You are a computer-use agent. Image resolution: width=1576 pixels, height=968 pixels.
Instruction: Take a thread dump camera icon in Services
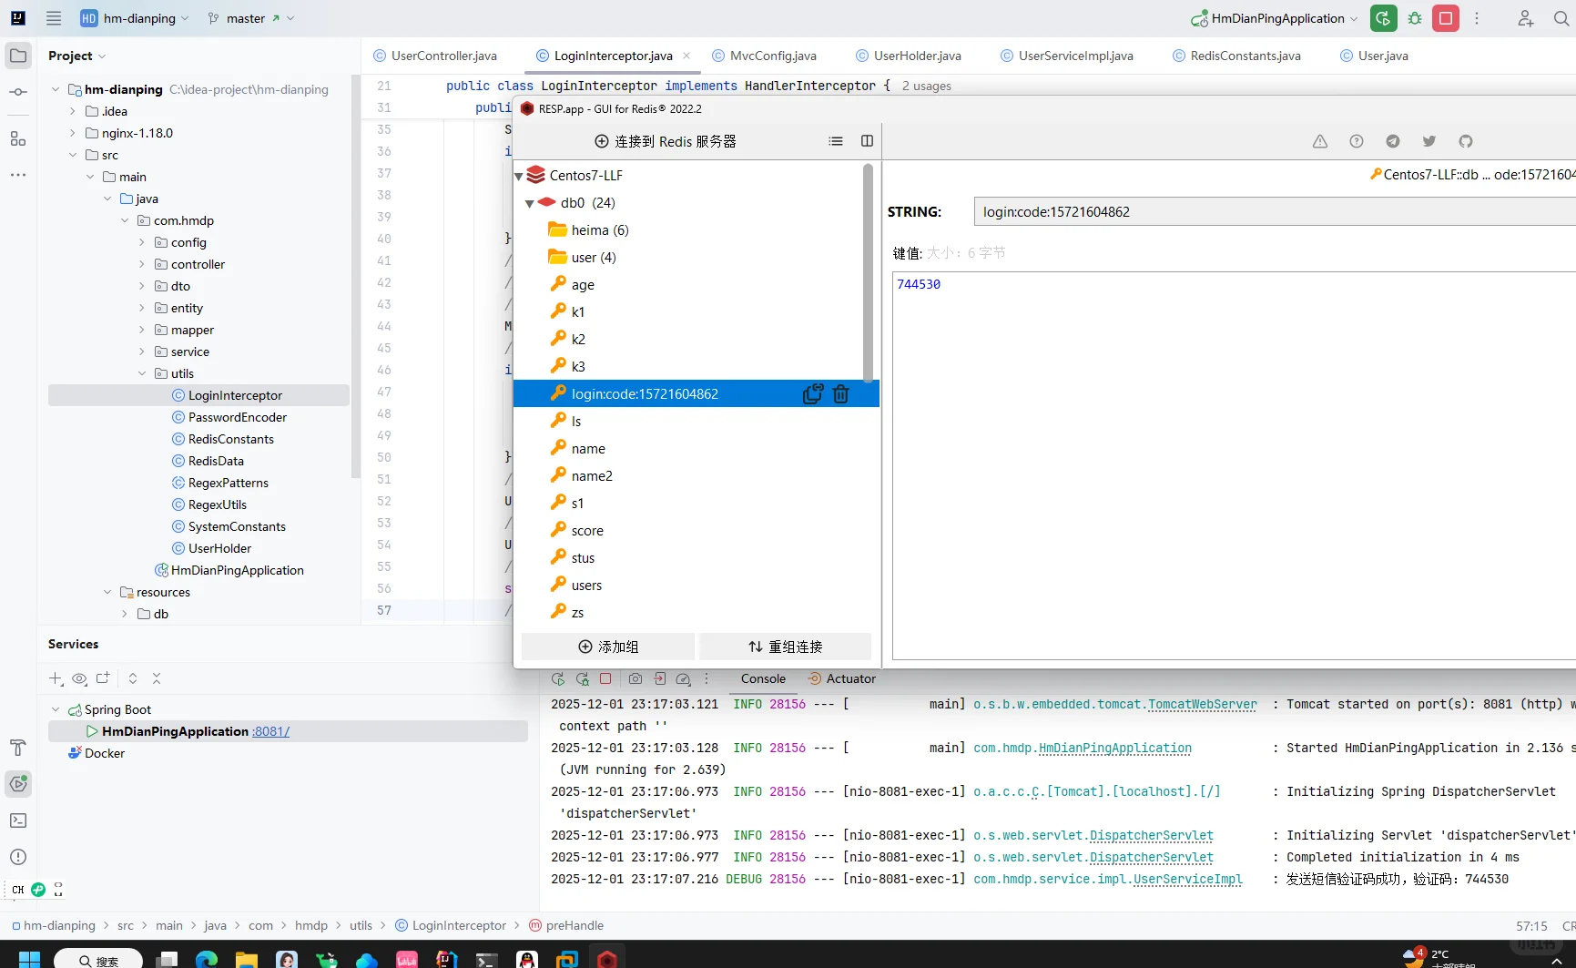pyautogui.click(x=635, y=678)
